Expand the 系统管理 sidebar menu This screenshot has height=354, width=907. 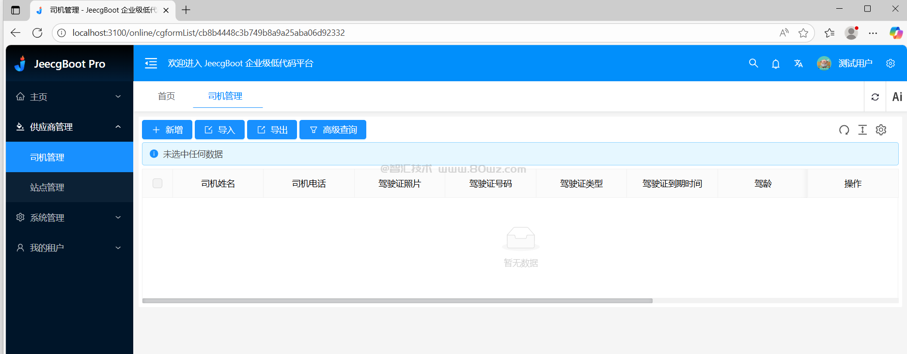pos(69,218)
